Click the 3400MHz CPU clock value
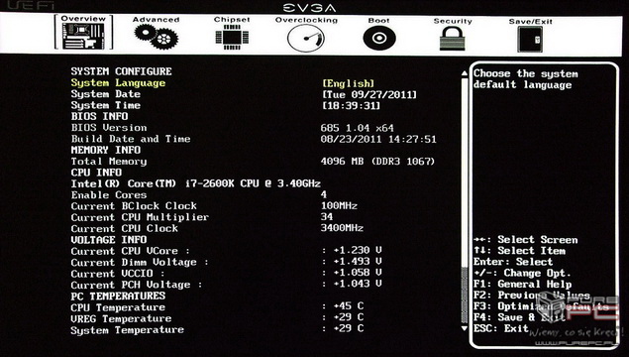This screenshot has width=629, height=357. (342, 228)
